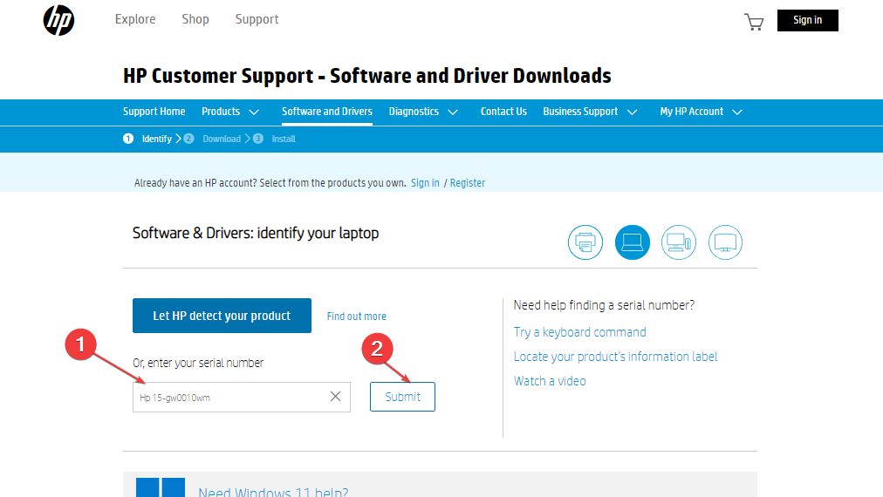The image size is (883, 497).
Task: Open the Contact Us page
Action: pyautogui.click(x=503, y=112)
